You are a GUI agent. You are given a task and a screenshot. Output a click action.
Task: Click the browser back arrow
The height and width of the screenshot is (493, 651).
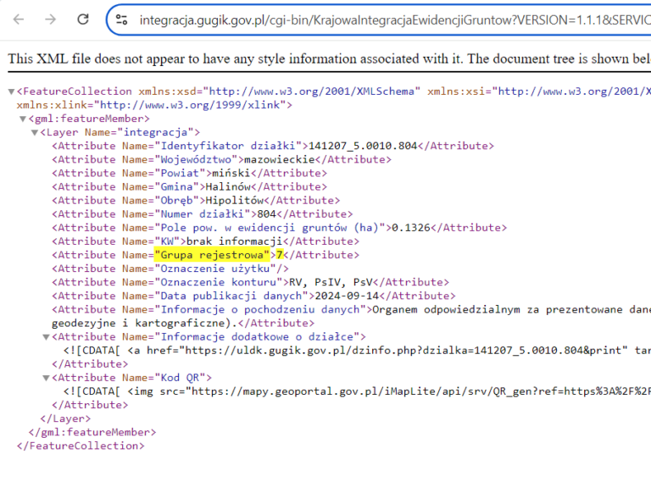(19, 19)
